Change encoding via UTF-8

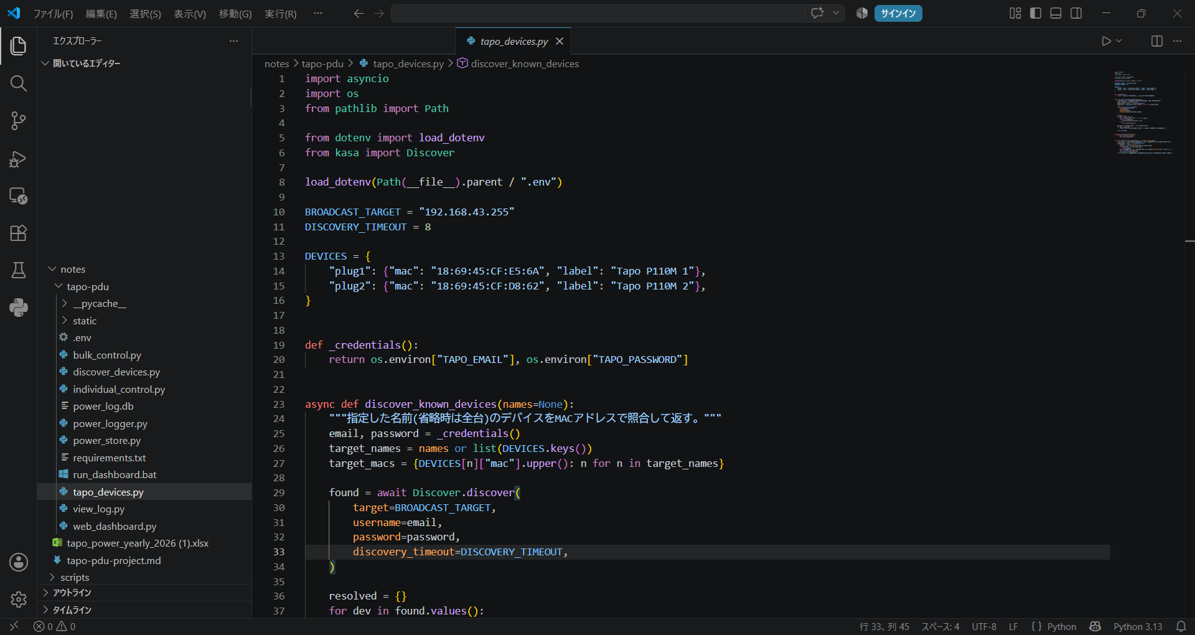click(x=984, y=626)
